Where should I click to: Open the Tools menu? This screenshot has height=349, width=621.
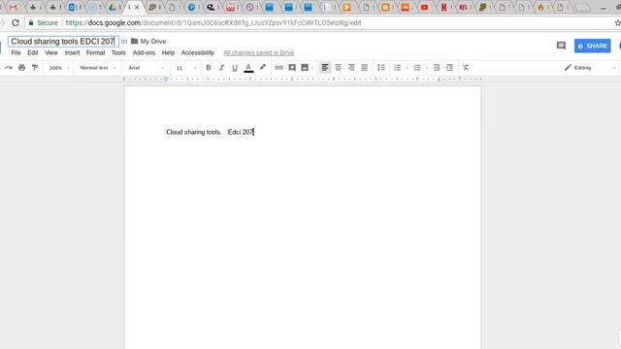118,52
